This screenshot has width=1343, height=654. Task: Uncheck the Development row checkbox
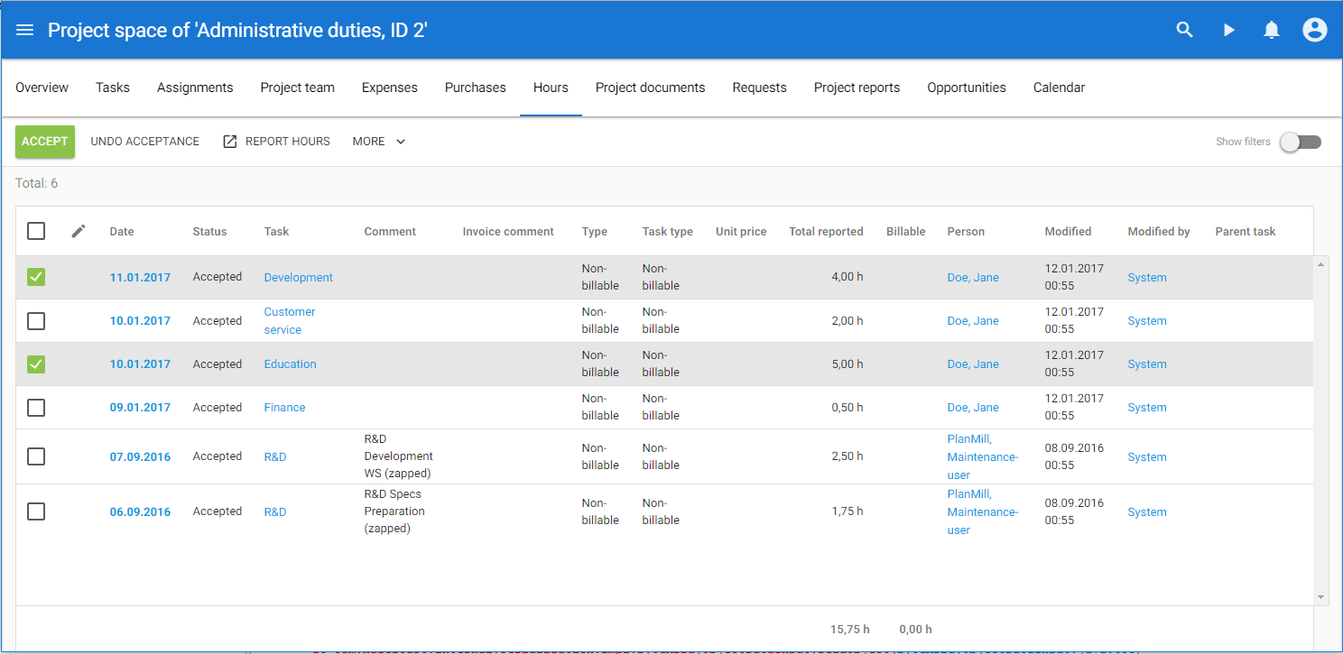coord(36,277)
